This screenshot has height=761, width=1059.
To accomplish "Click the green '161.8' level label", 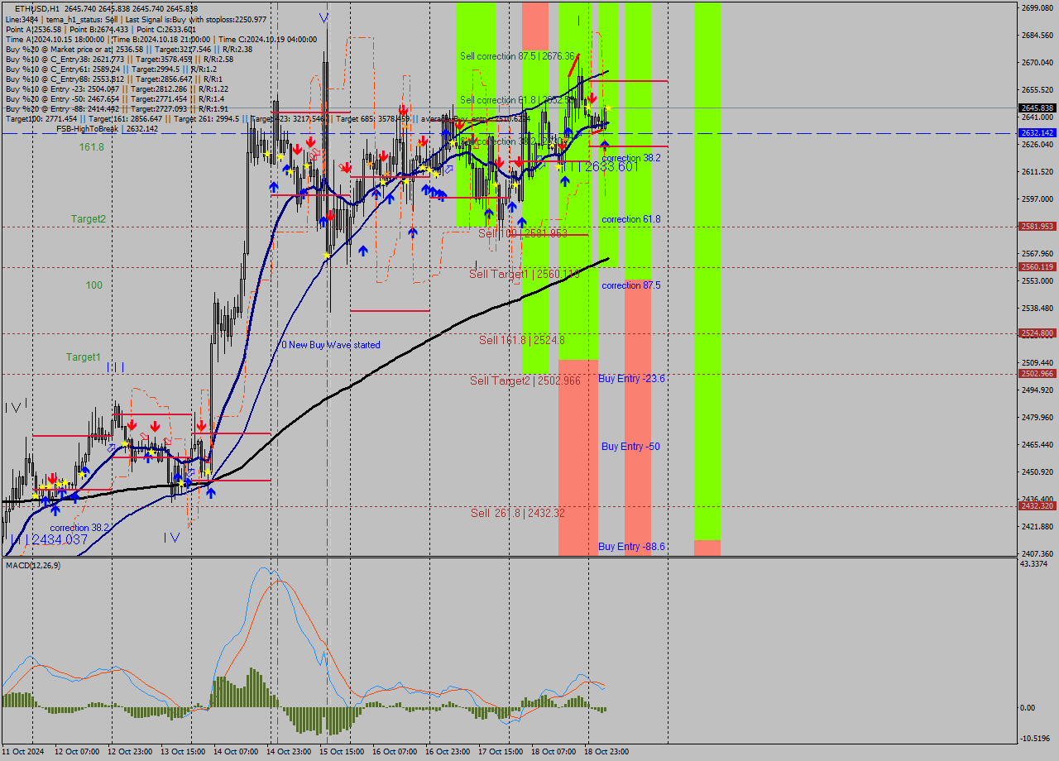I will click(91, 147).
